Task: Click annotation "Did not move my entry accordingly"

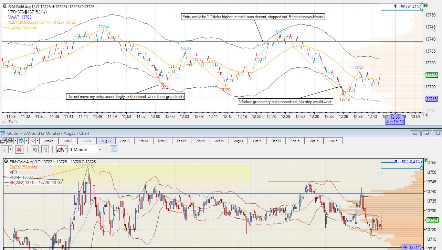Action: point(126,97)
